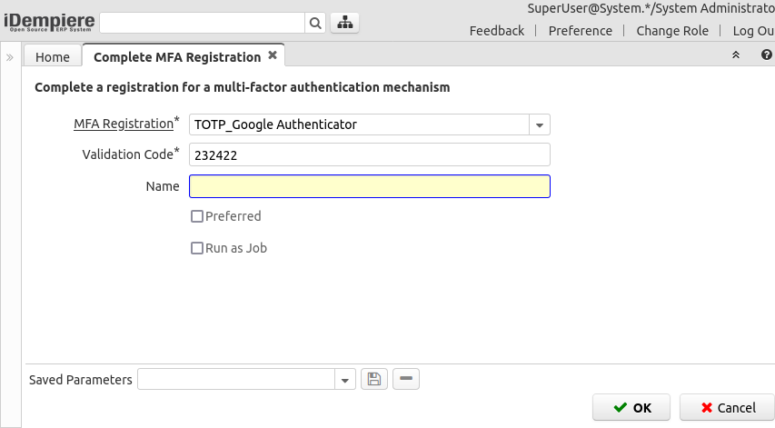The width and height of the screenshot is (775, 428).
Task: Save parameters with the floppy disk icon
Action: tap(374, 380)
